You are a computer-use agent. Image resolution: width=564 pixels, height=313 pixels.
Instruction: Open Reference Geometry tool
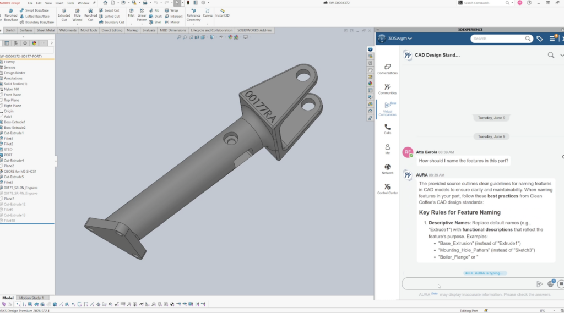click(193, 15)
